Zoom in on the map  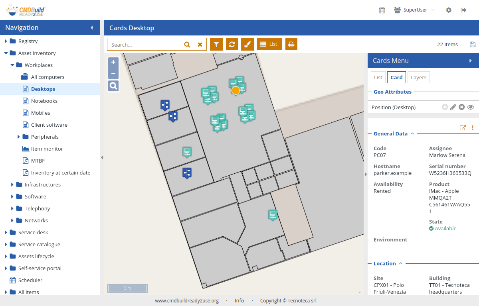click(113, 63)
